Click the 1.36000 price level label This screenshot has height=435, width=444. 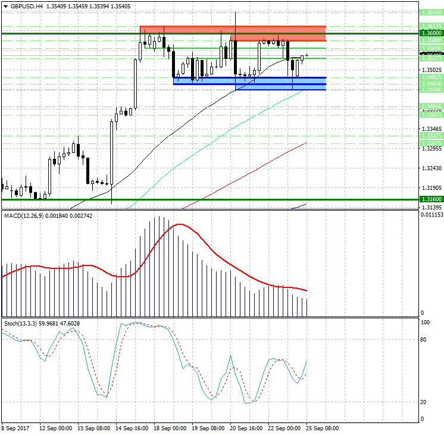431,35
